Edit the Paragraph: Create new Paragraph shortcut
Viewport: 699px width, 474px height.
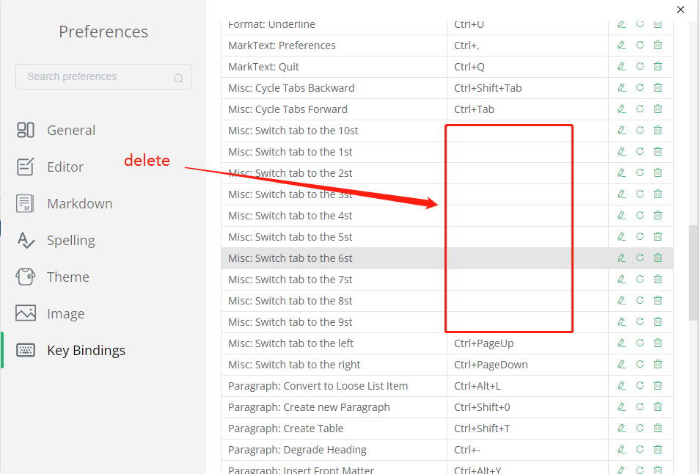point(621,406)
